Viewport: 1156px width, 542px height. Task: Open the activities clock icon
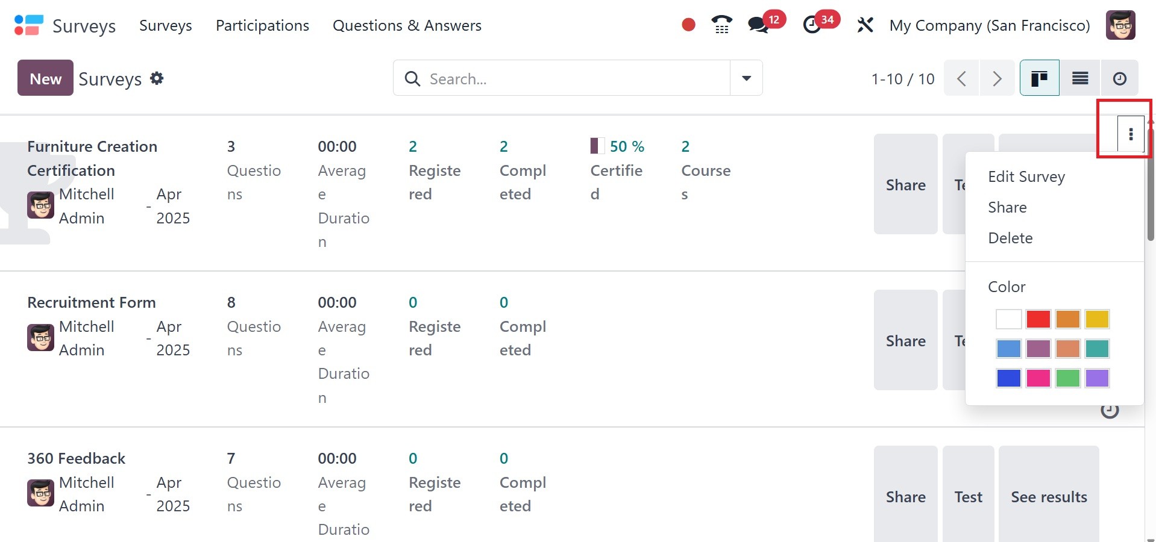[812, 25]
